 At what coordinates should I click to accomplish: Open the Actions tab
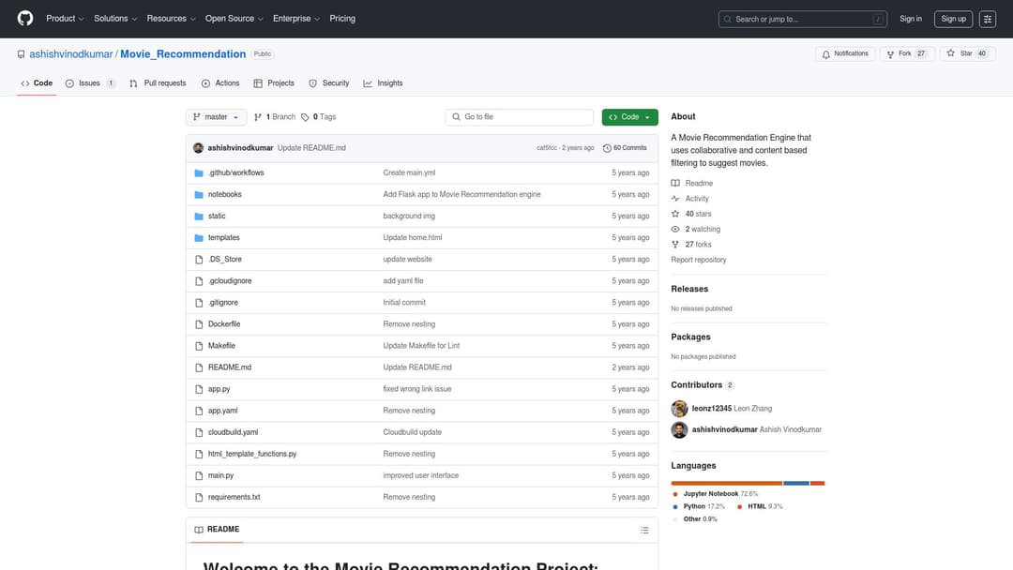[220, 83]
